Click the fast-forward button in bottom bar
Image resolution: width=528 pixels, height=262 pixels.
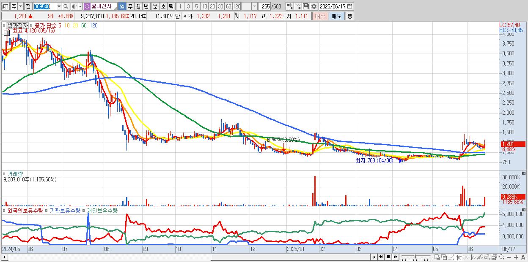click(396, 257)
